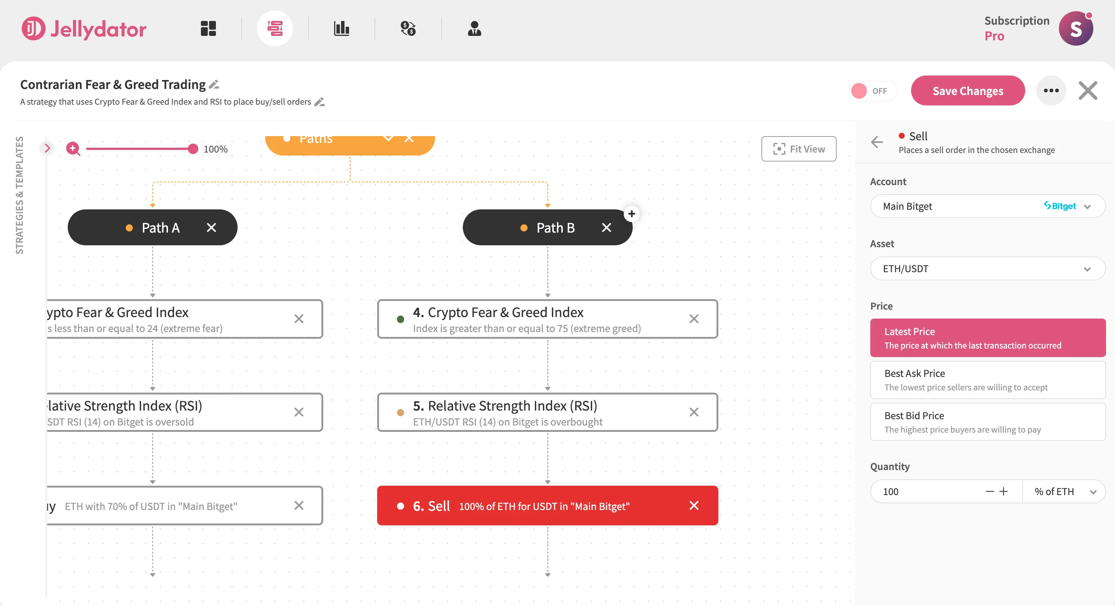Select the 6. Sell node
Screen dimensions: 1115x605
point(547,506)
